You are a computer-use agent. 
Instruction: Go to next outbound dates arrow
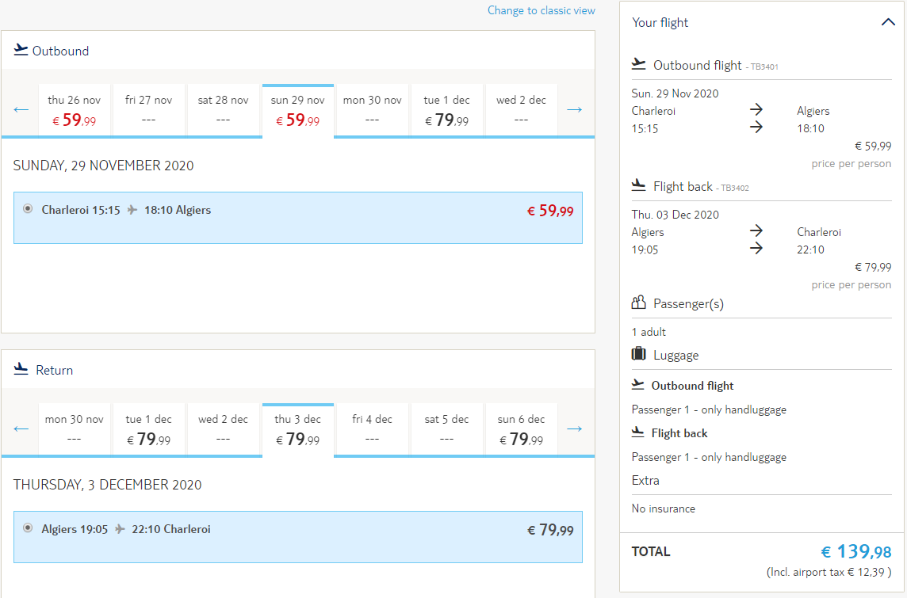pyautogui.click(x=574, y=110)
